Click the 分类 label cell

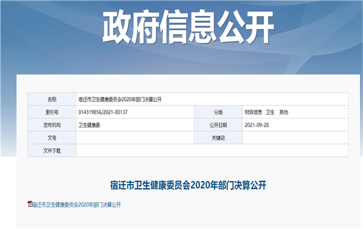[218, 112]
